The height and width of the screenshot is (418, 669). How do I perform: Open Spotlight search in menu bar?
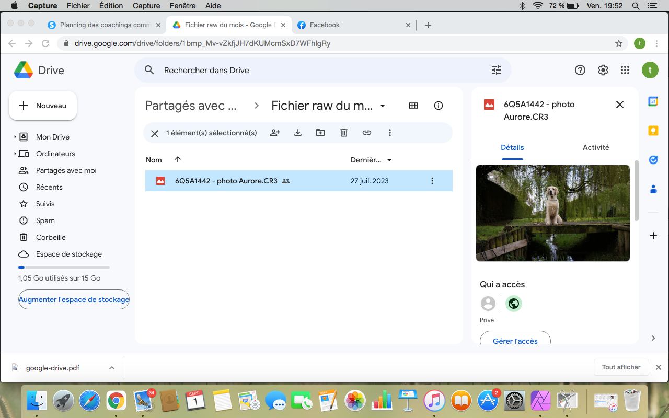tap(636, 6)
